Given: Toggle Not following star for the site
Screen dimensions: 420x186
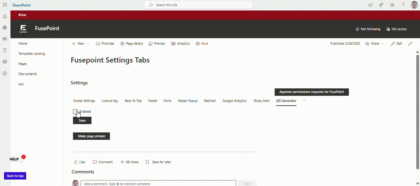Looking at the screenshot, I should point(368,29).
